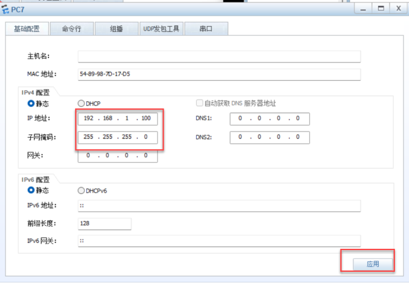Select the UDP发包工具 tab
Image resolution: width=409 pixels, height=283 pixels.
pyautogui.click(x=161, y=28)
